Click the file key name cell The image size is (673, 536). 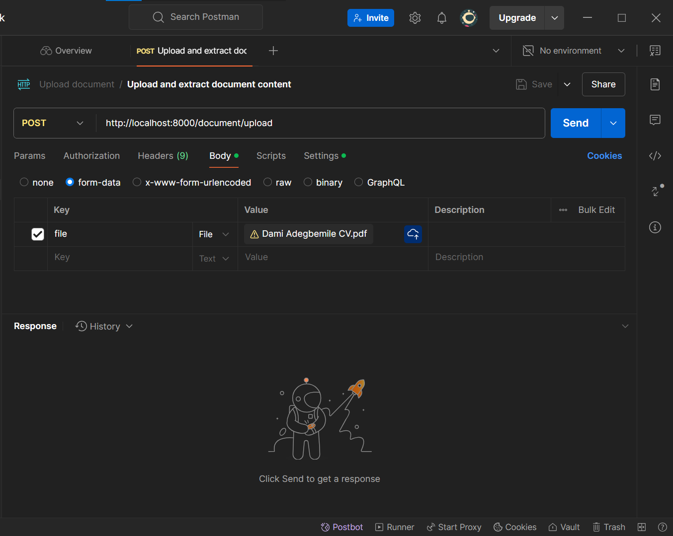click(120, 234)
